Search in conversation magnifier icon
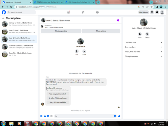Viewport: 168px width, 126px height. coord(147,34)
